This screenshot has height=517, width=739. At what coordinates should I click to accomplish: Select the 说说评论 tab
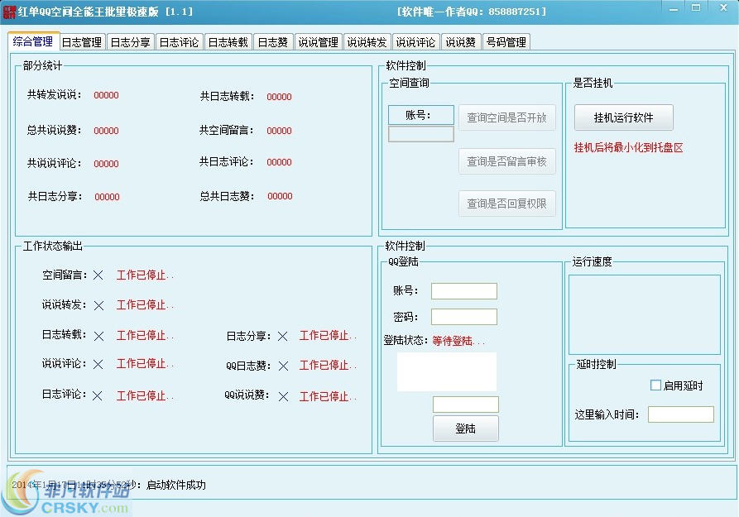pyautogui.click(x=415, y=42)
